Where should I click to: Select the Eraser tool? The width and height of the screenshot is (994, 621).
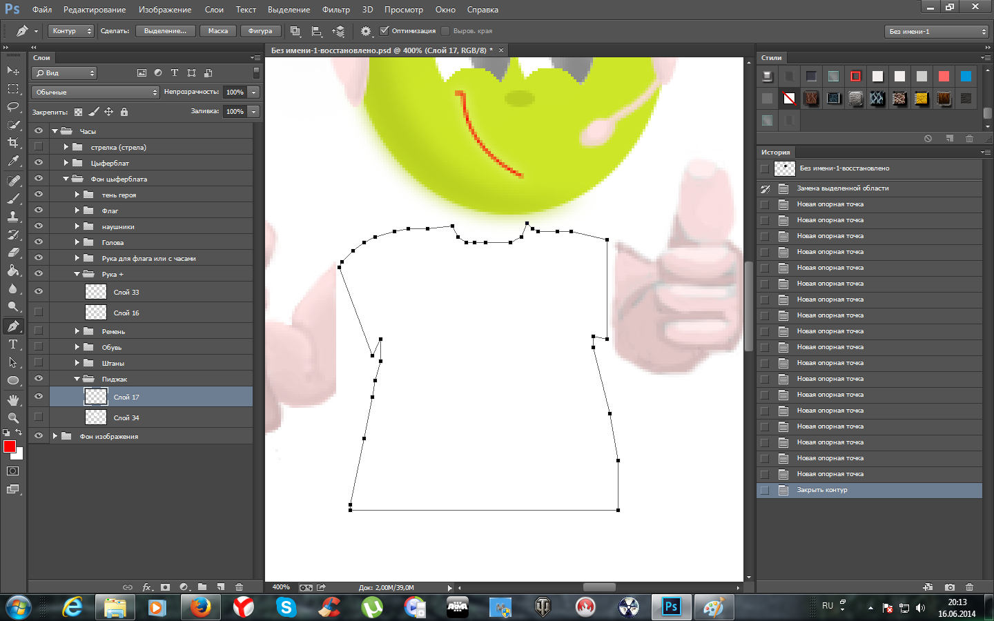[13, 252]
